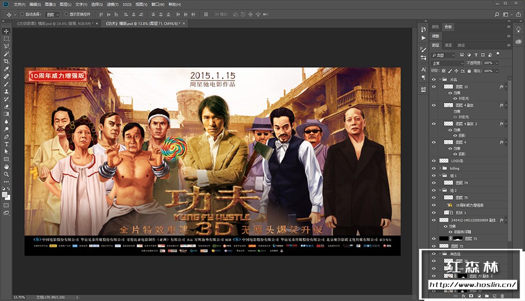525x301 pixels.
Task: Open the Character panel icon
Action: 424,70
